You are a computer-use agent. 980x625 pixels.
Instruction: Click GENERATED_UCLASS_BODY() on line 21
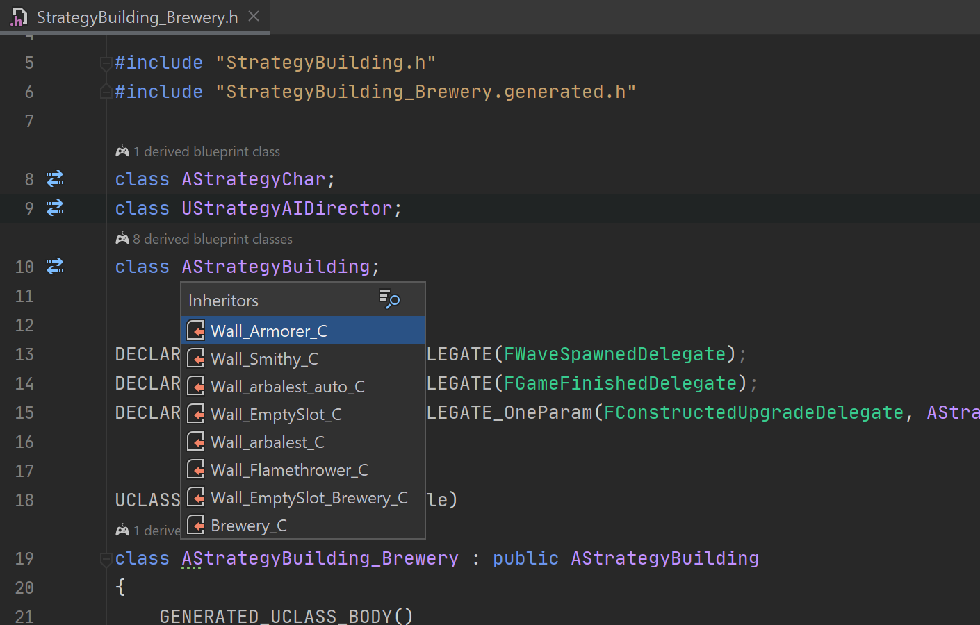286,616
